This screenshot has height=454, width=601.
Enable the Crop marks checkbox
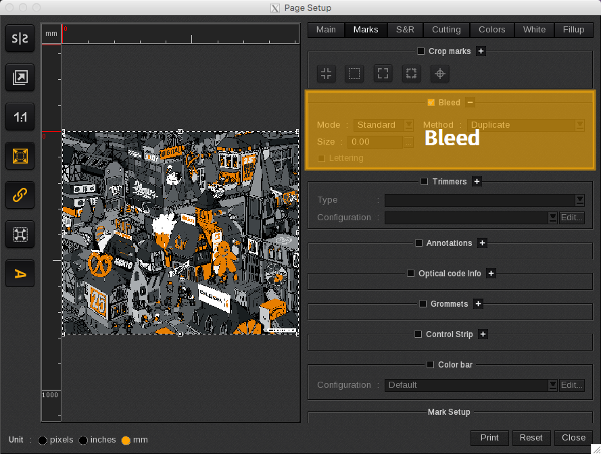pos(420,51)
